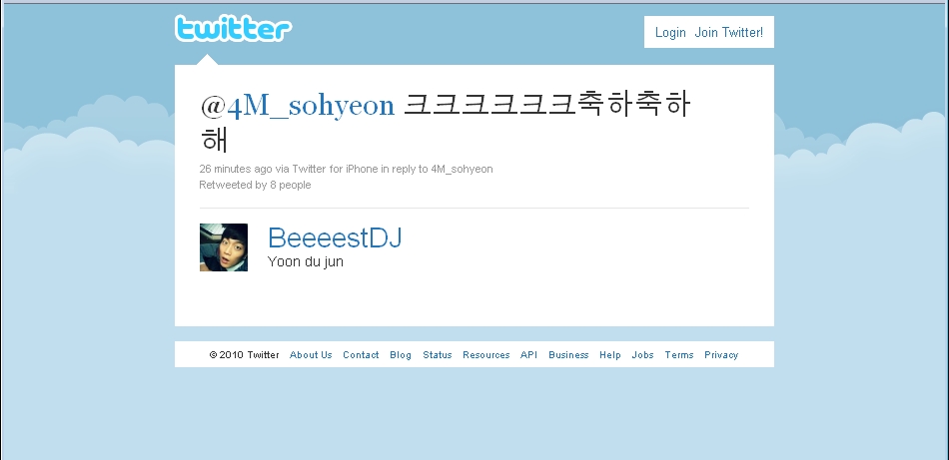Click the Twitter logo
This screenshot has height=460, width=949.
[233, 28]
